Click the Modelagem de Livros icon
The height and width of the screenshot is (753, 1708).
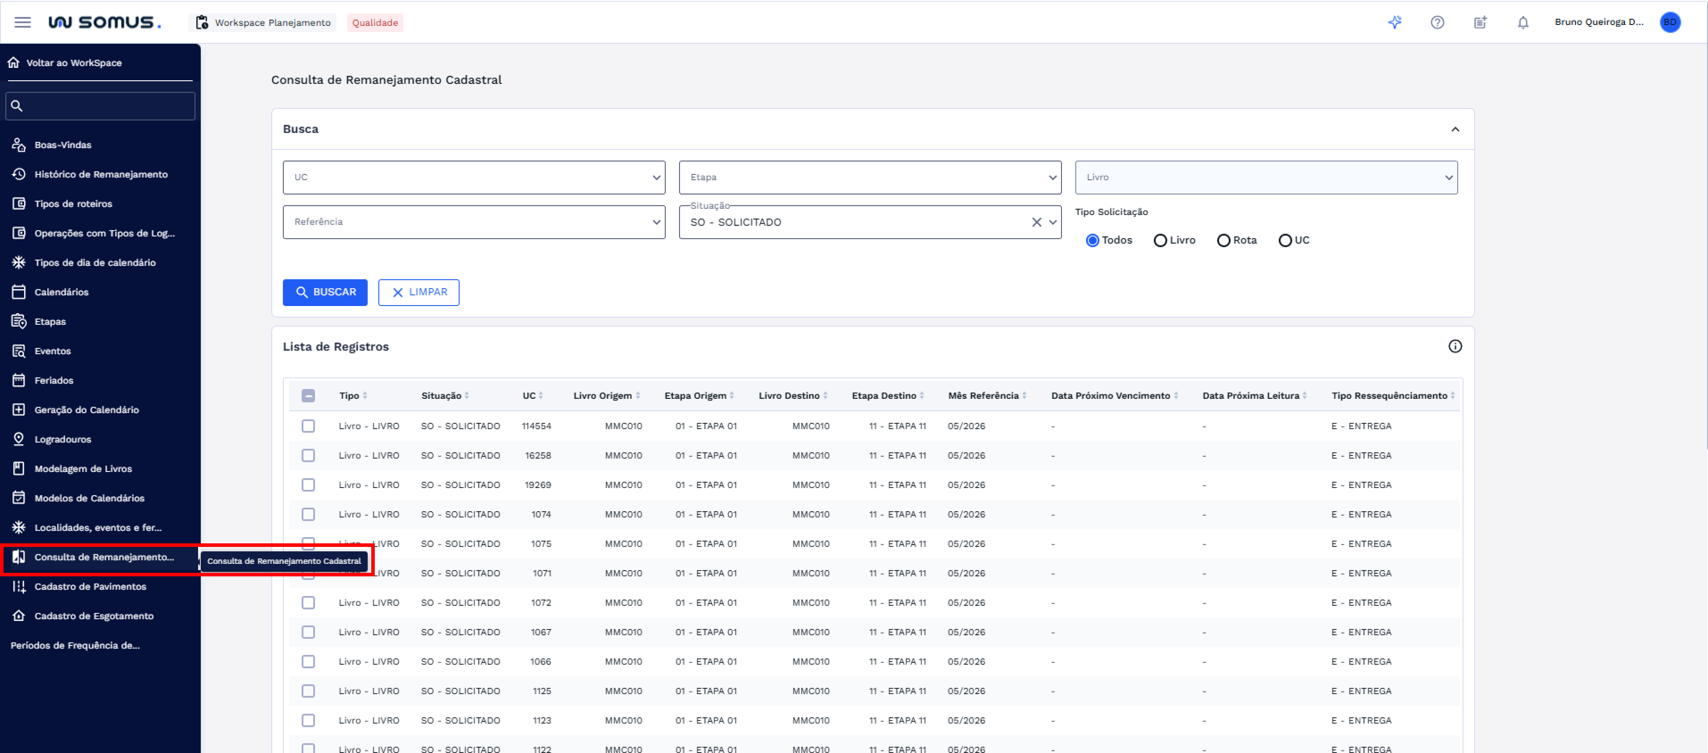point(19,468)
